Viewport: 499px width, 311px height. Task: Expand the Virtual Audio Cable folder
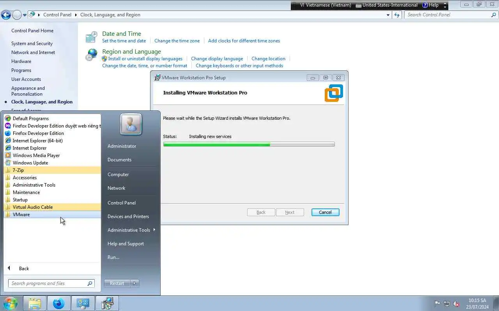pos(52,207)
